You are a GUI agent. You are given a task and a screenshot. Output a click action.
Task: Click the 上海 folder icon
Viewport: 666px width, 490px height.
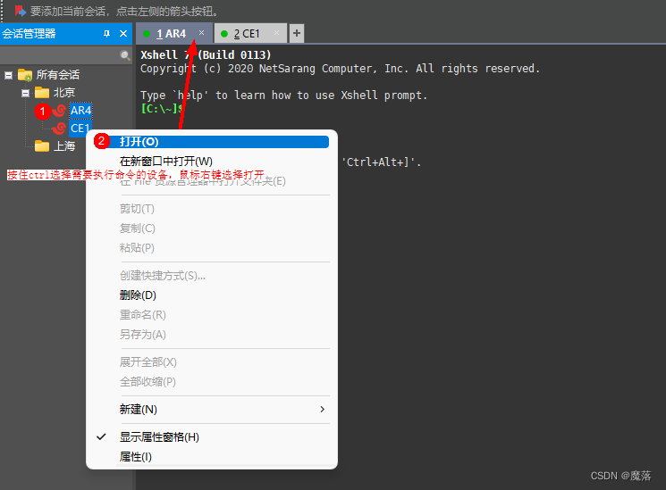[42, 146]
